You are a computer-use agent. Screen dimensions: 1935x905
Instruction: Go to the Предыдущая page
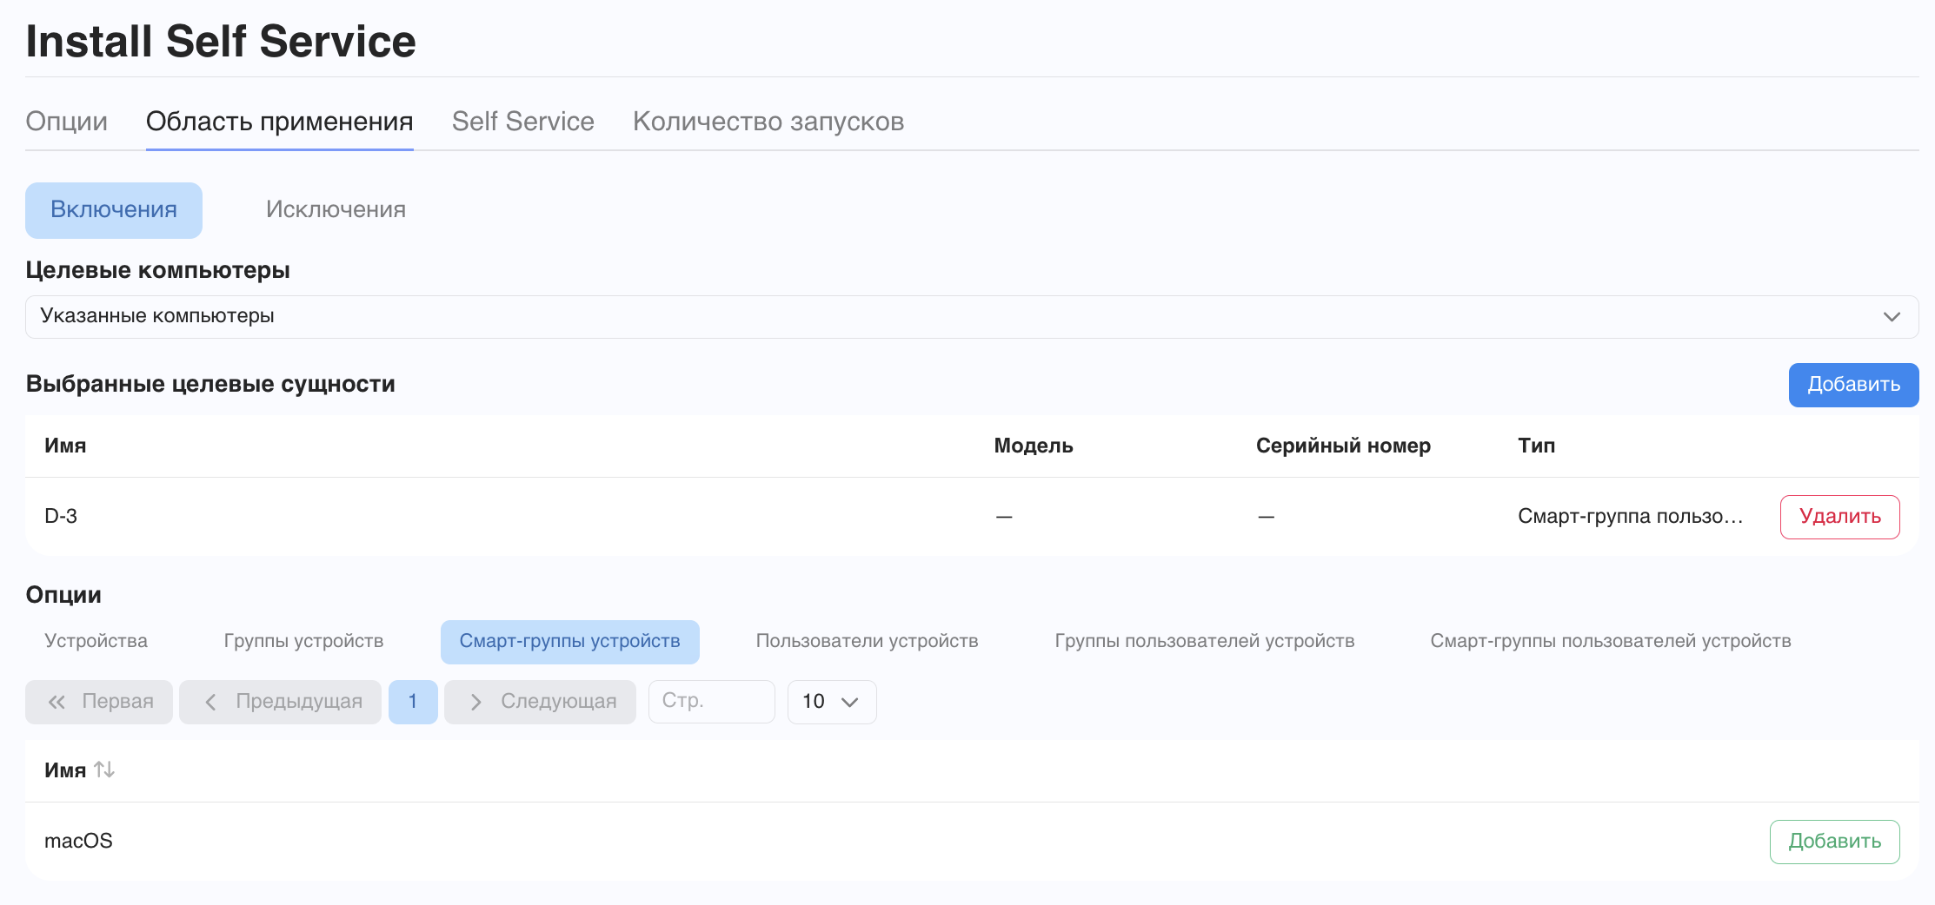tap(280, 702)
